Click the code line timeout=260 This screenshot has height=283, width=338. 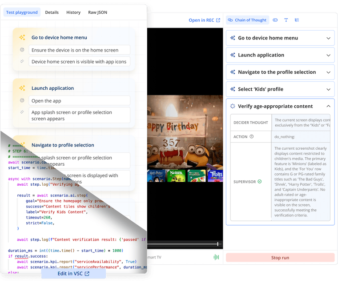pos(39,218)
